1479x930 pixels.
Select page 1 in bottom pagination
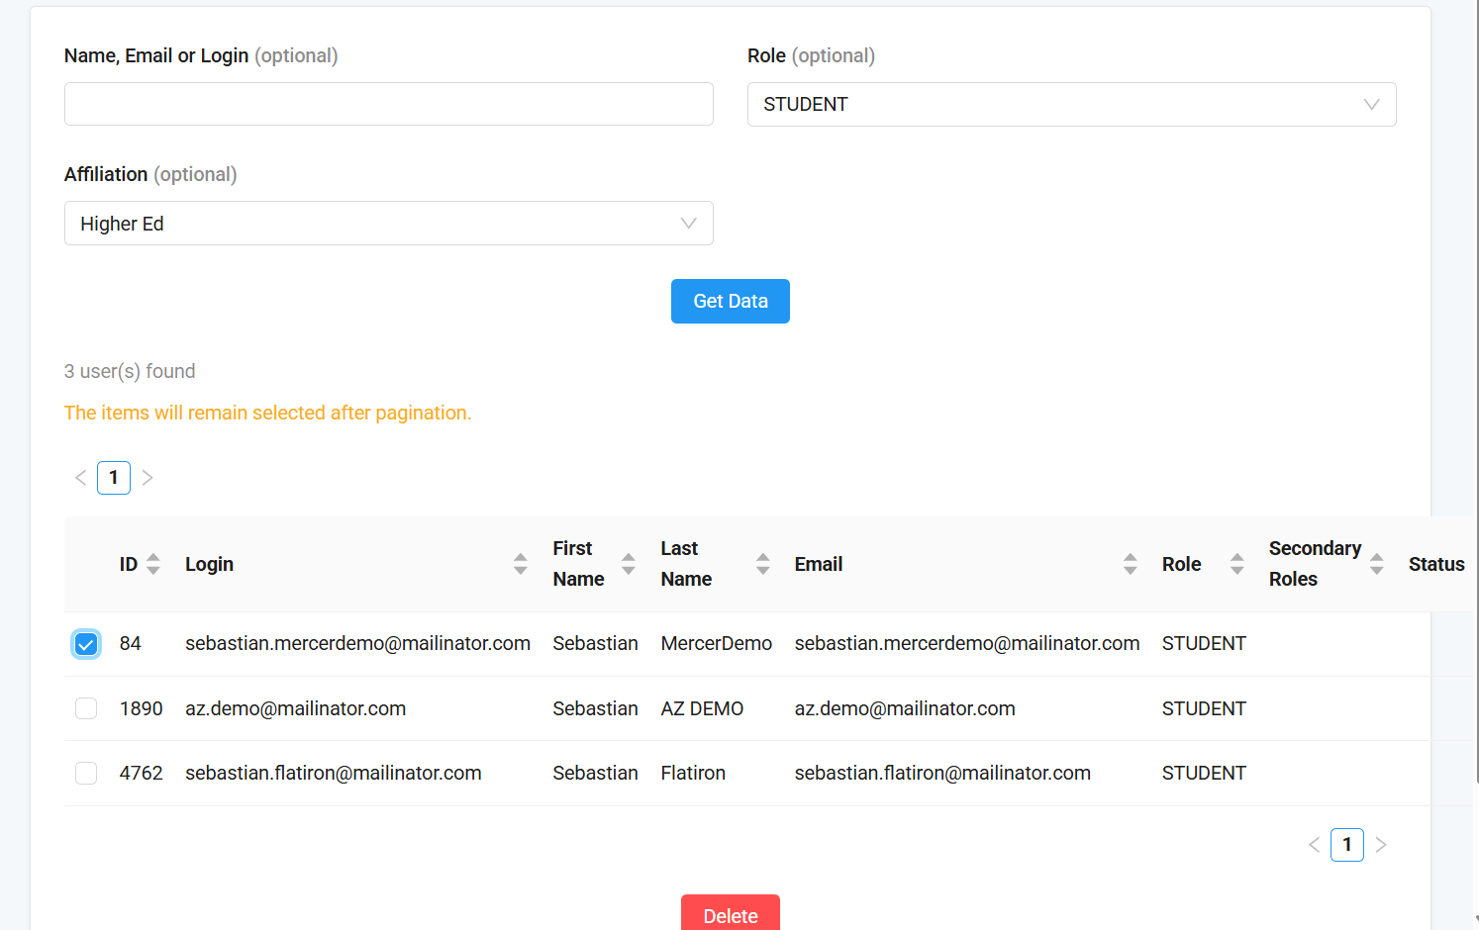pos(1346,845)
